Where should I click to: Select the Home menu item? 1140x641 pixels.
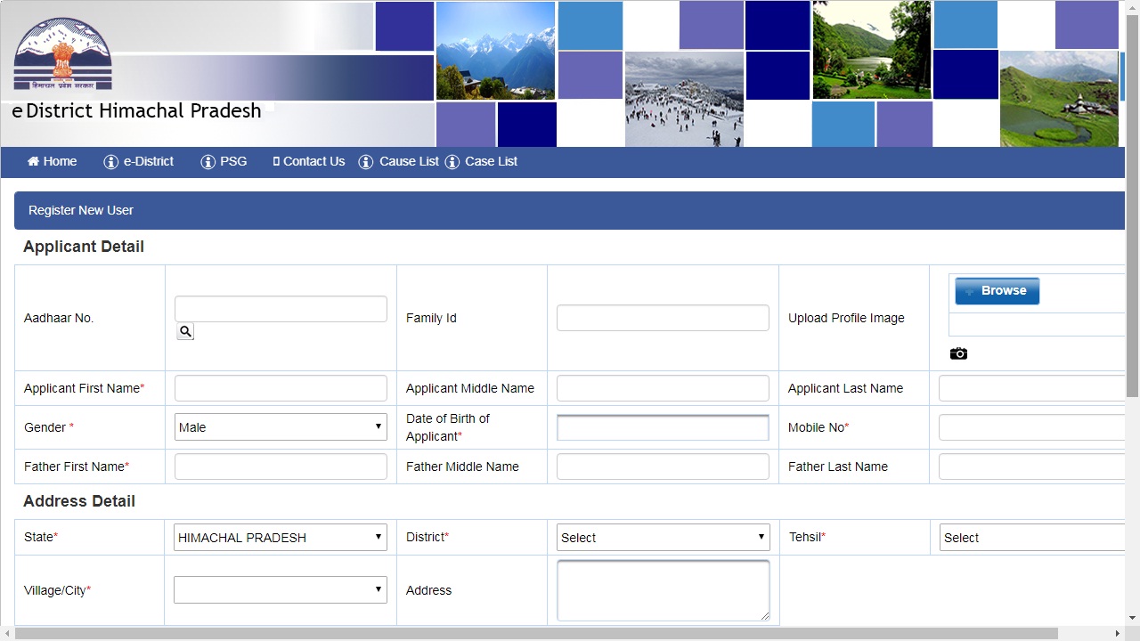[x=52, y=161]
